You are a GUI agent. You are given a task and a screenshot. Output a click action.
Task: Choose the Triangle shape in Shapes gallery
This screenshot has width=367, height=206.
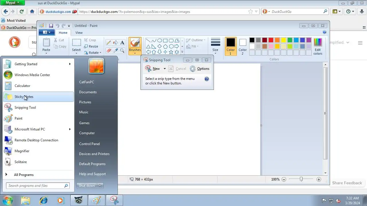pyautogui.click(x=148, y=46)
